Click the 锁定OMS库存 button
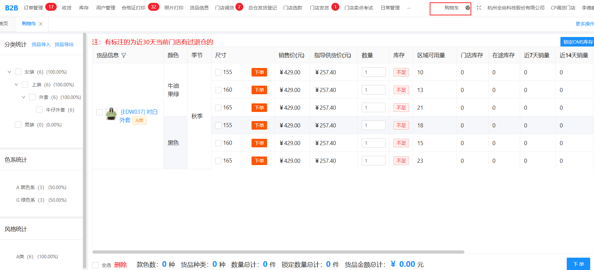The image size is (594, 270). pos(578,42)
